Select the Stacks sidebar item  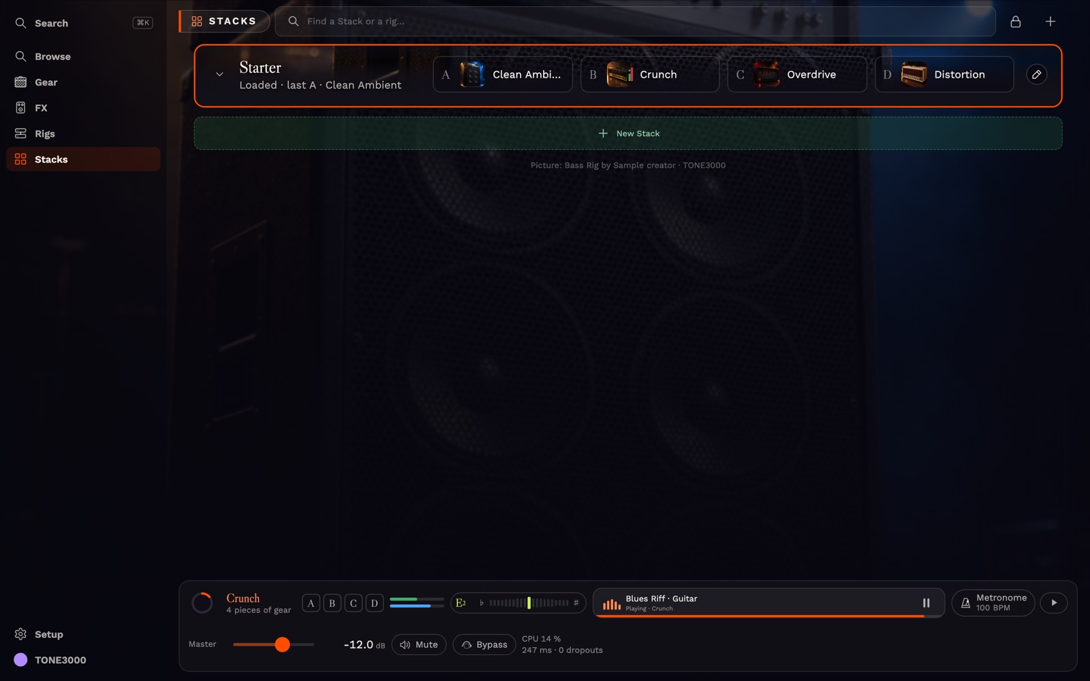coord(83,159)
